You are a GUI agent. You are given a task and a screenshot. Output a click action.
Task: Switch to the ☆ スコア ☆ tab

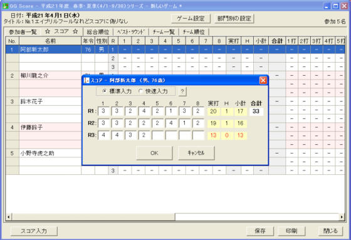61,31
